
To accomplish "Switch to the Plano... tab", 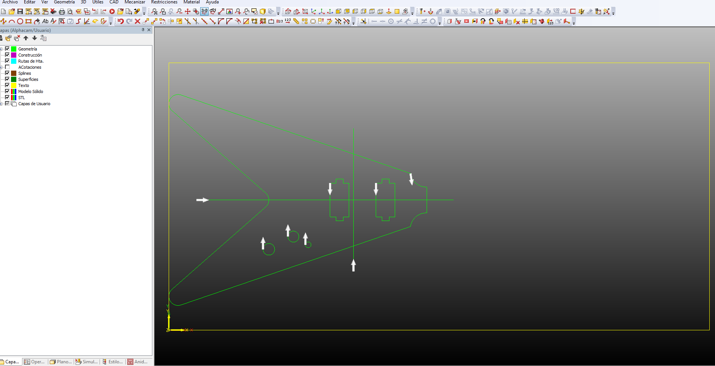I will pos(61,362).
